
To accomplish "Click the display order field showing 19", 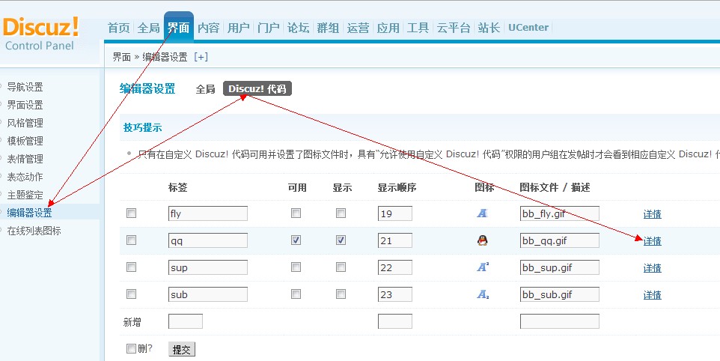I will tap(395, 213).
